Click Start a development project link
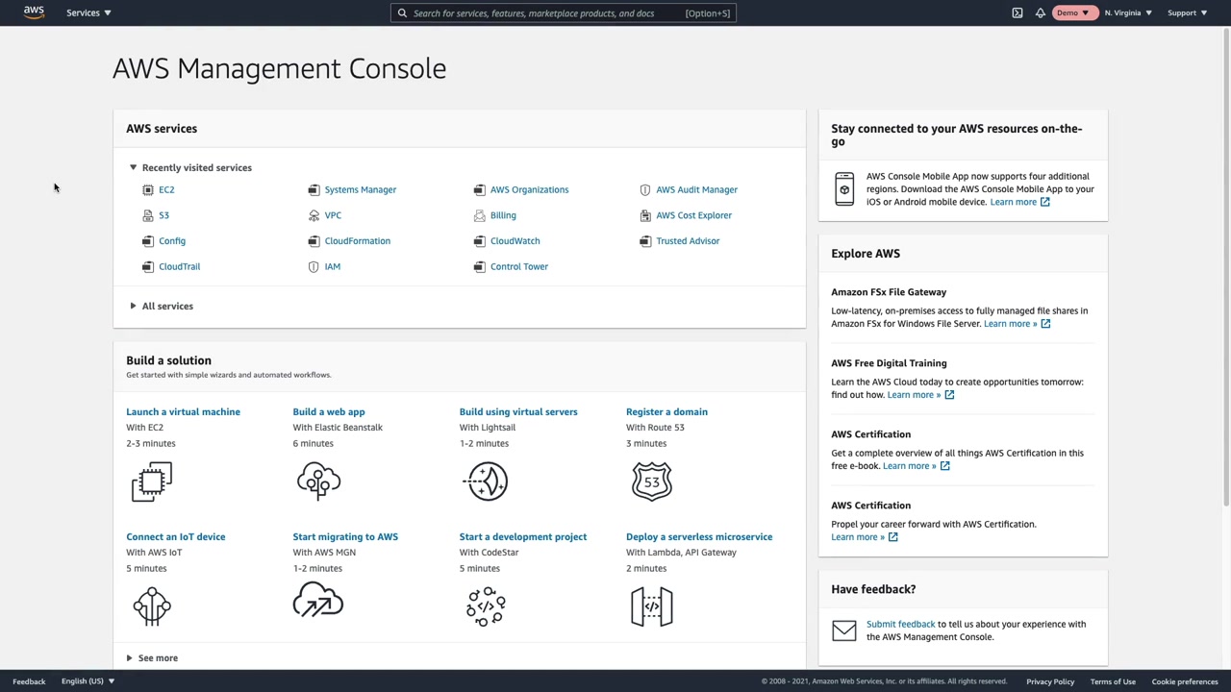 tap(523, 537)
